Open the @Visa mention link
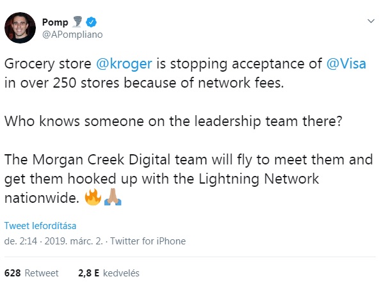The height and width of the screenshot is (286, 381). (x=346, y=64)
